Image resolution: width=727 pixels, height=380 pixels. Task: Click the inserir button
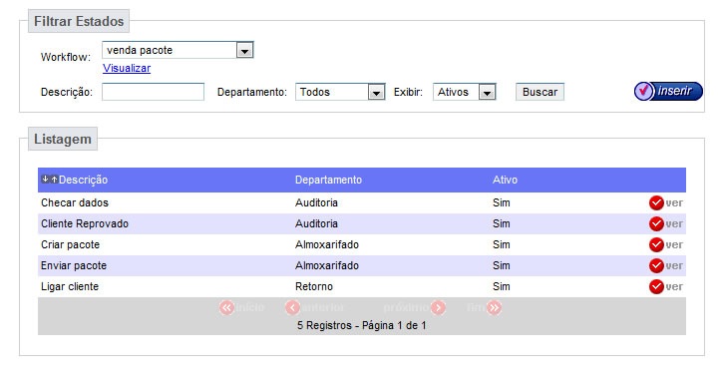tap(668, 91)
